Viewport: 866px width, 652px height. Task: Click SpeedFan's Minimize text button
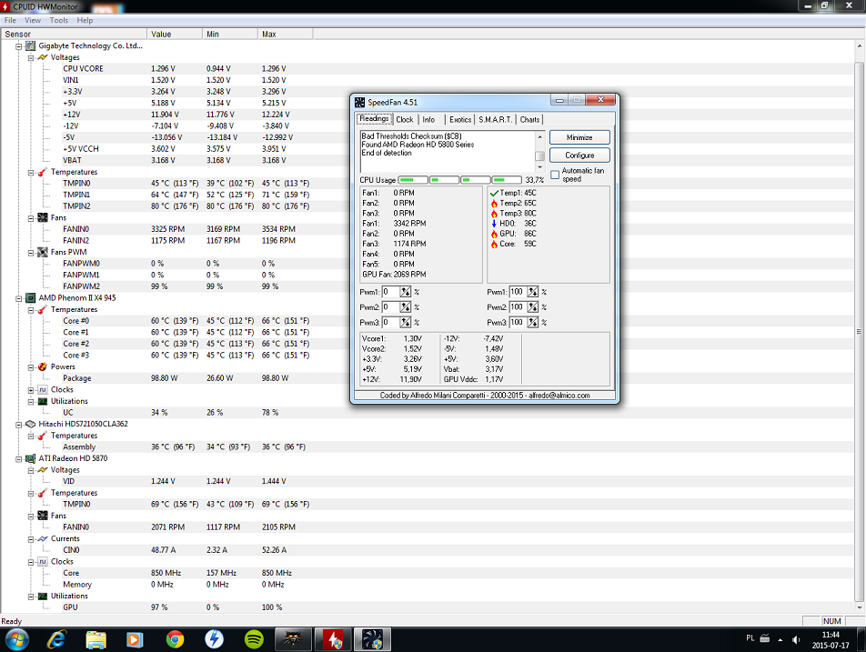(579, 137)
